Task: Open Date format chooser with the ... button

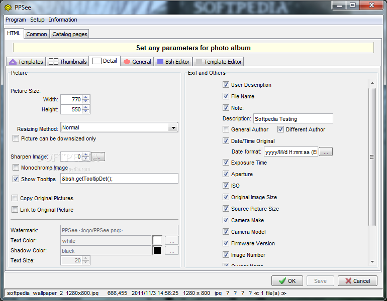Action: (x=326, y=152)
